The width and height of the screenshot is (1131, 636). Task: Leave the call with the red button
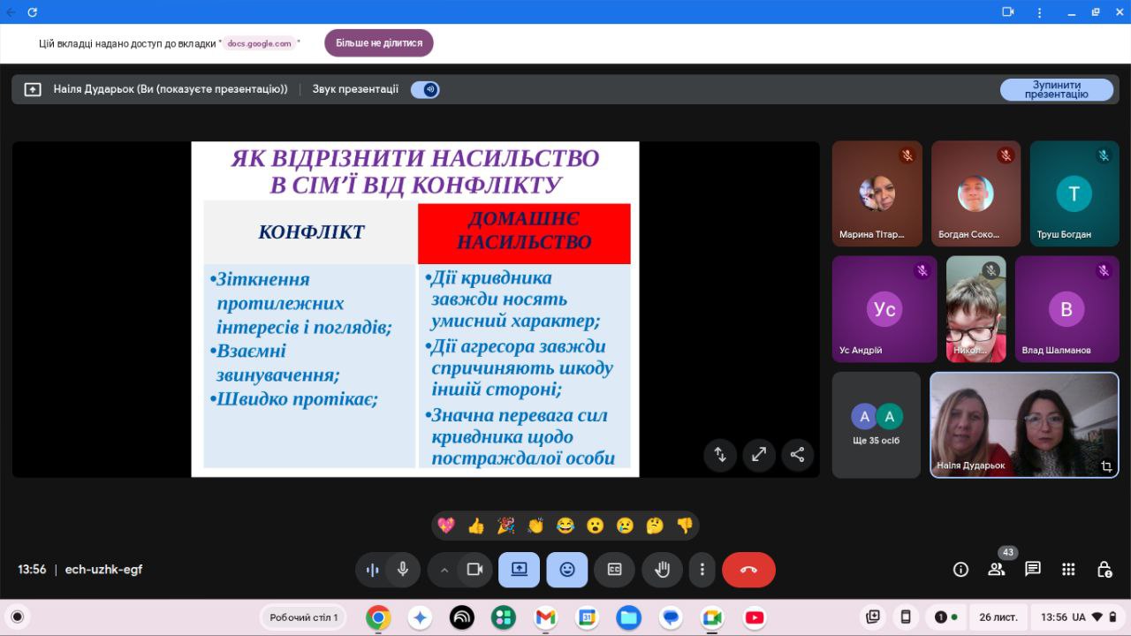[x=748, y=570]
